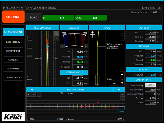
Task: Click the Pitching Planned value
Action: pyautogui.click(x=150, y=60)
